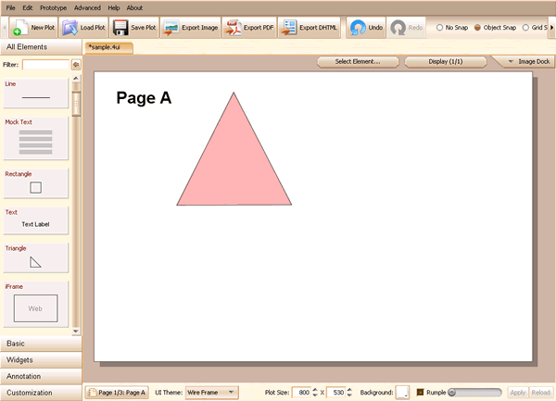Clear the filter with the arrow icon
The image size is (556, 401).
click(76, 65)
